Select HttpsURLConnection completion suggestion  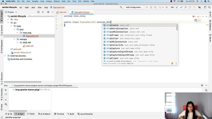pos(139,32)
